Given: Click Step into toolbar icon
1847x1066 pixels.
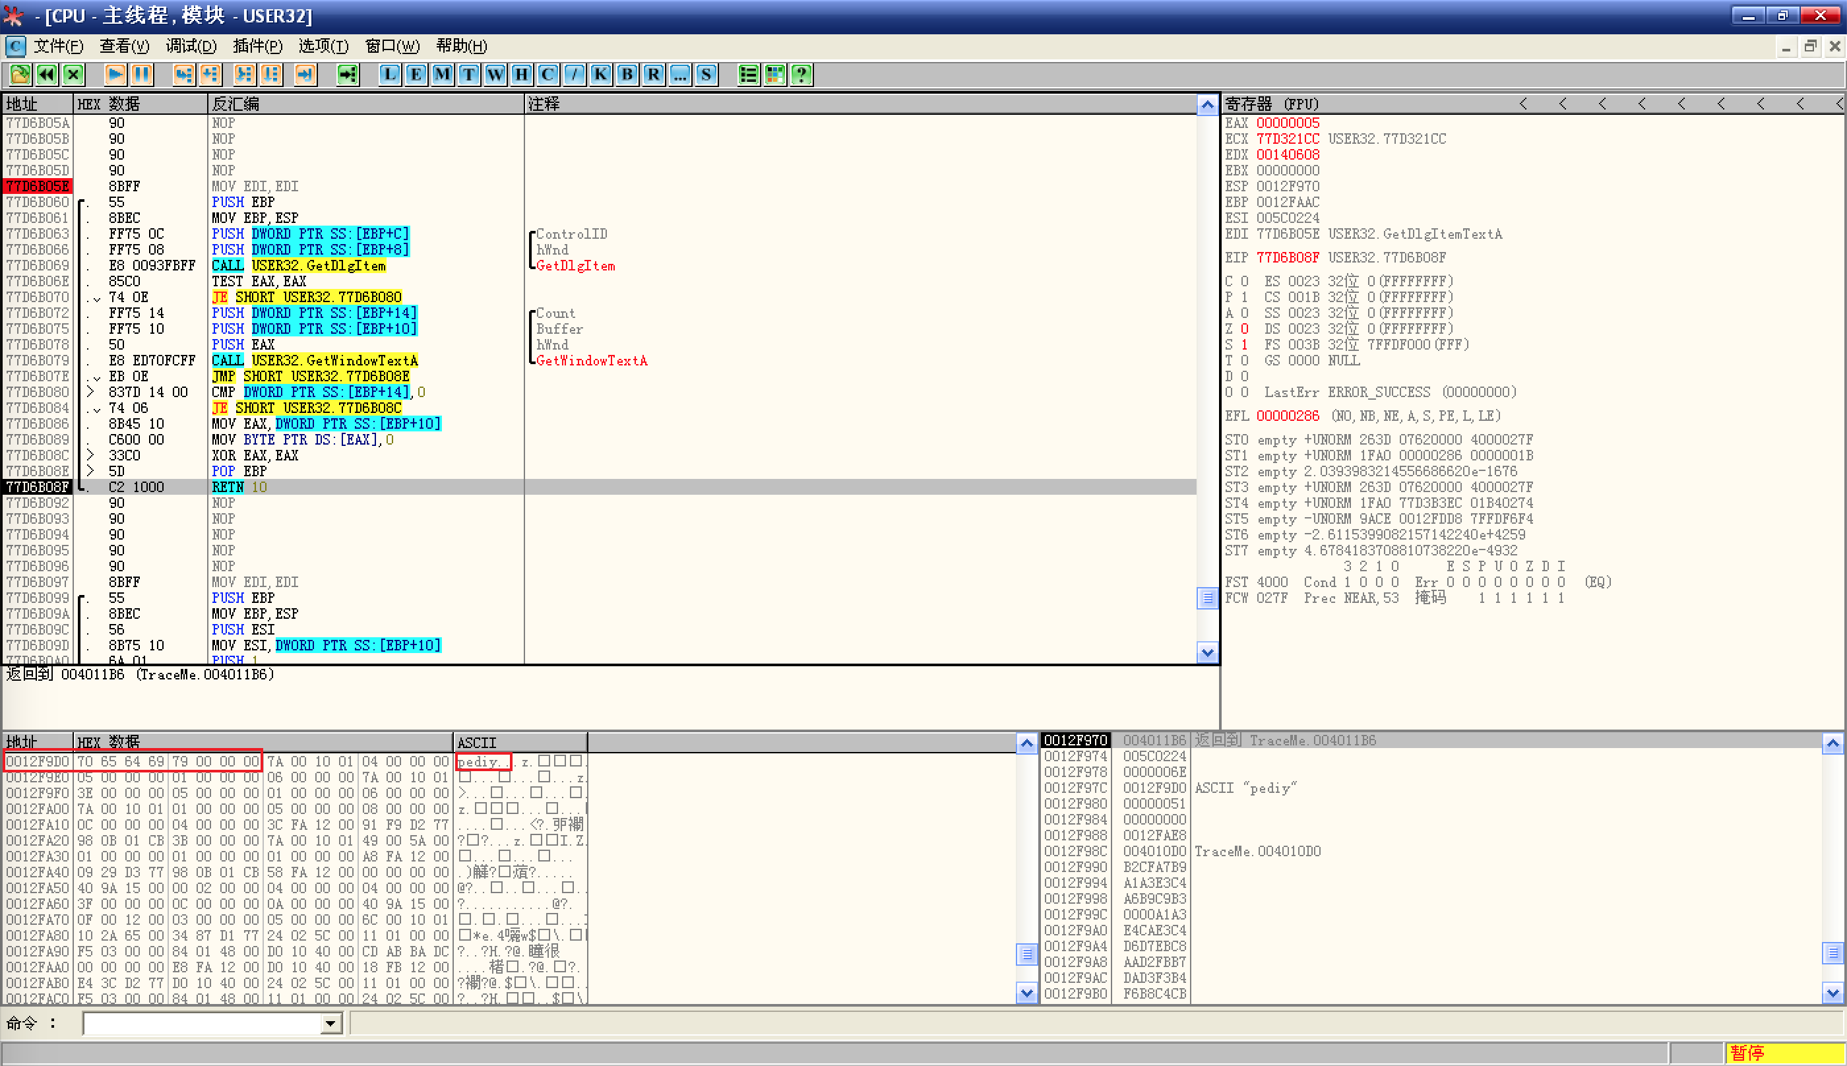Looking at the screenshot, I should (184, 74).
